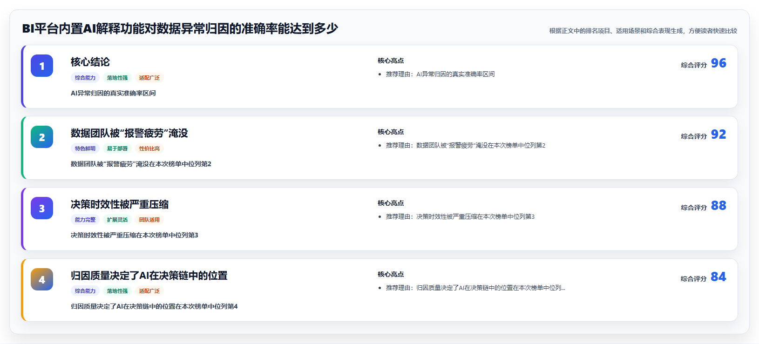Click description ending 位列第4 under rank 4 heading
The image size is (759, 344).
point(154,306)
